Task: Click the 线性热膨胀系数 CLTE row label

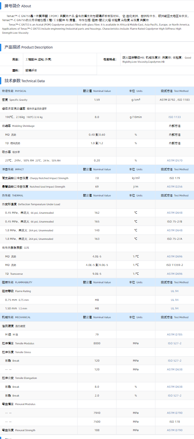Action: pyautogui.click(x=15, y=248)
